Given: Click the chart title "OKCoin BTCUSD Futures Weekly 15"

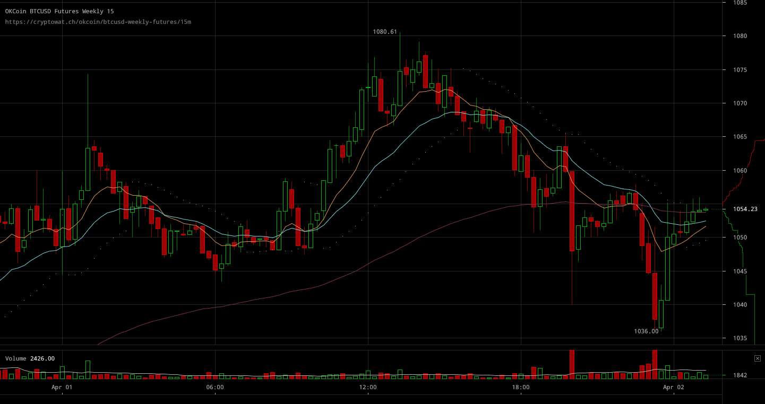Looking at the screenshot, I should coord(59,11).
